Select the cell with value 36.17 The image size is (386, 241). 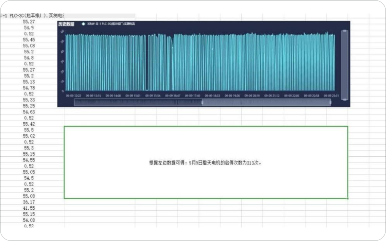(29, 202)
